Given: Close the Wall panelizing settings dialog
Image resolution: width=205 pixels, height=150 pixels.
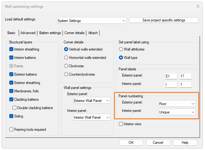Looking at the screenshot, I should [198, 6].
